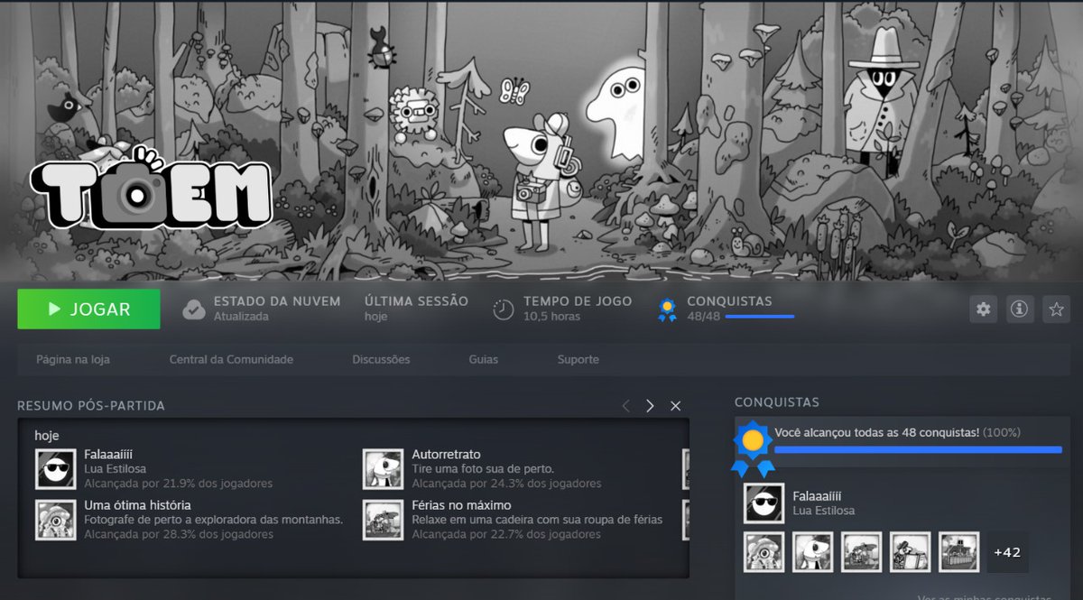Click the green JOGAR play button
The image size is (1083, 600).
pos(88,309)
